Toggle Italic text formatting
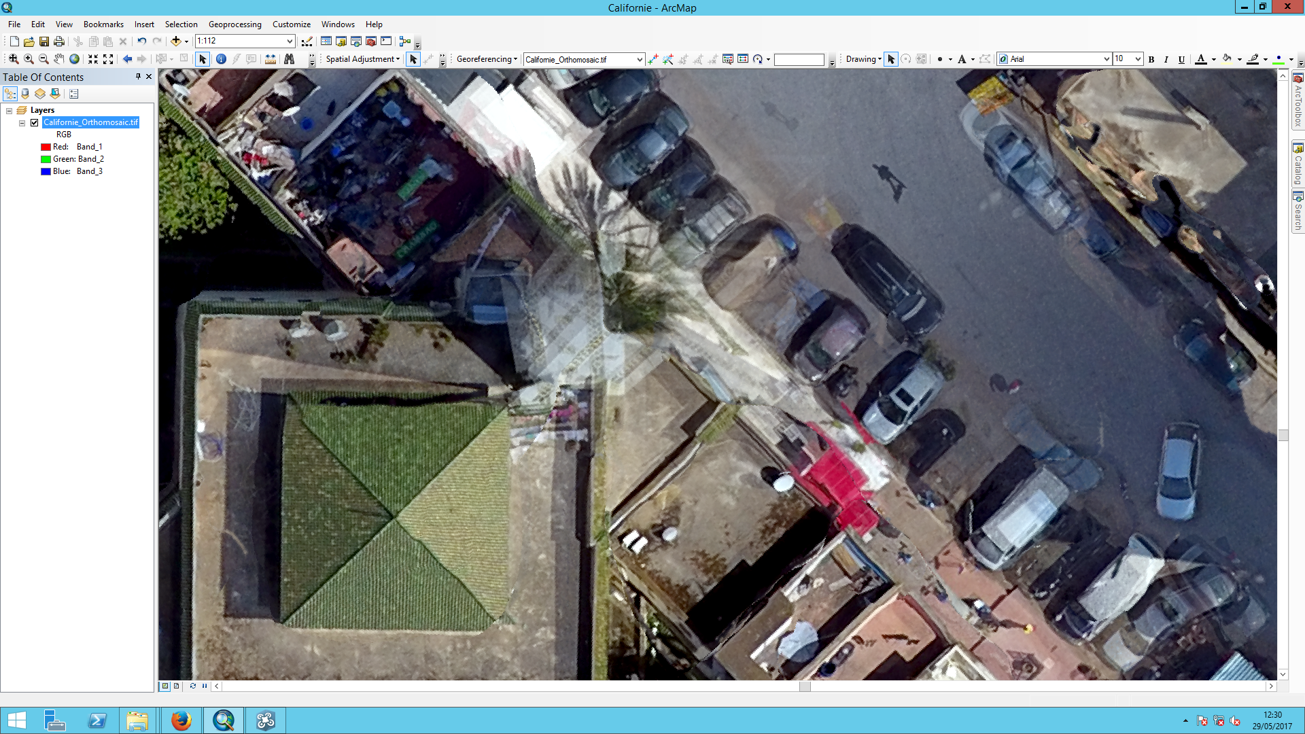Viewport: 1305px width, 734px height. (1166, 60)
